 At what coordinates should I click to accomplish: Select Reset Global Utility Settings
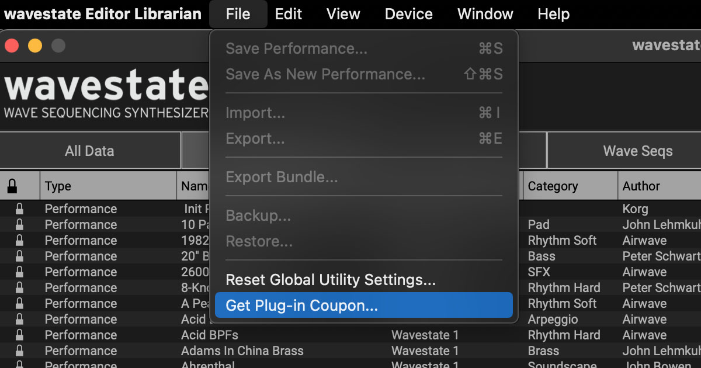[331, 280]
